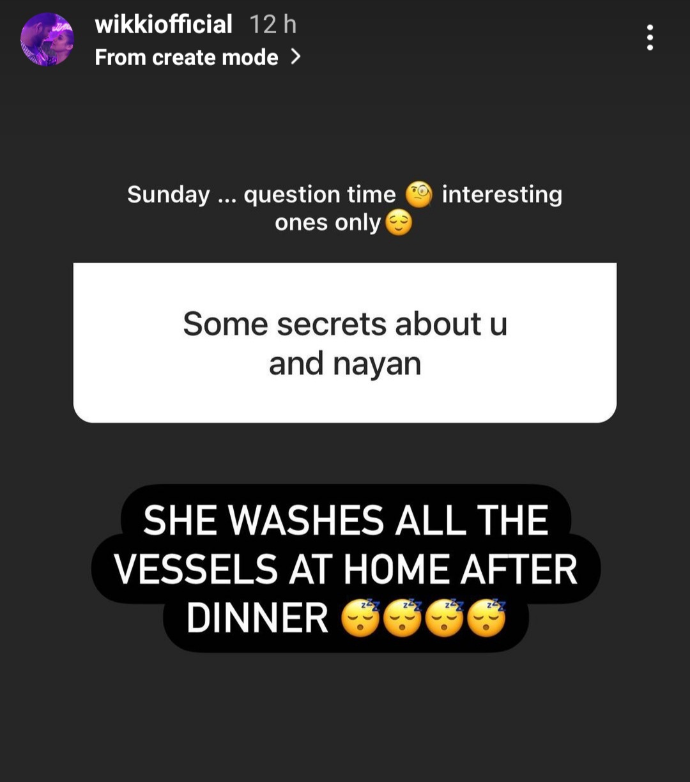Click the chevron beside From create mode
Image resolution: width=690 pixels, height=782 pixels.
point(295,57)
